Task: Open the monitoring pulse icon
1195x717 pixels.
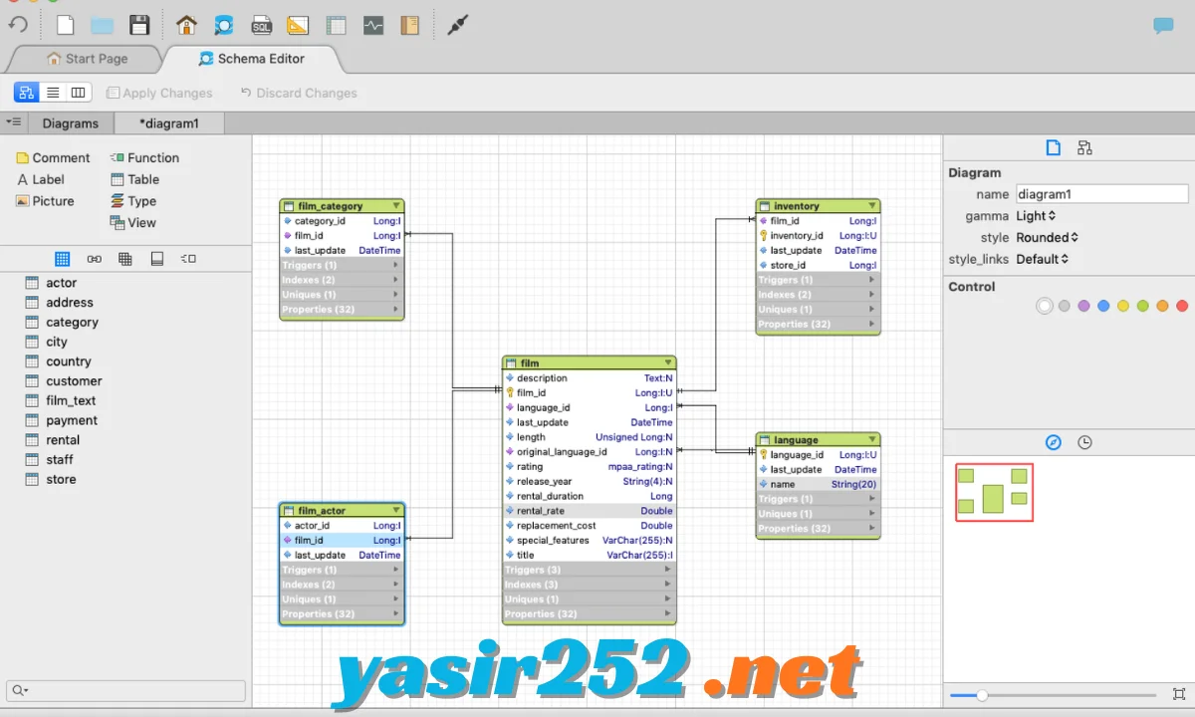Action: pos(373,26)
